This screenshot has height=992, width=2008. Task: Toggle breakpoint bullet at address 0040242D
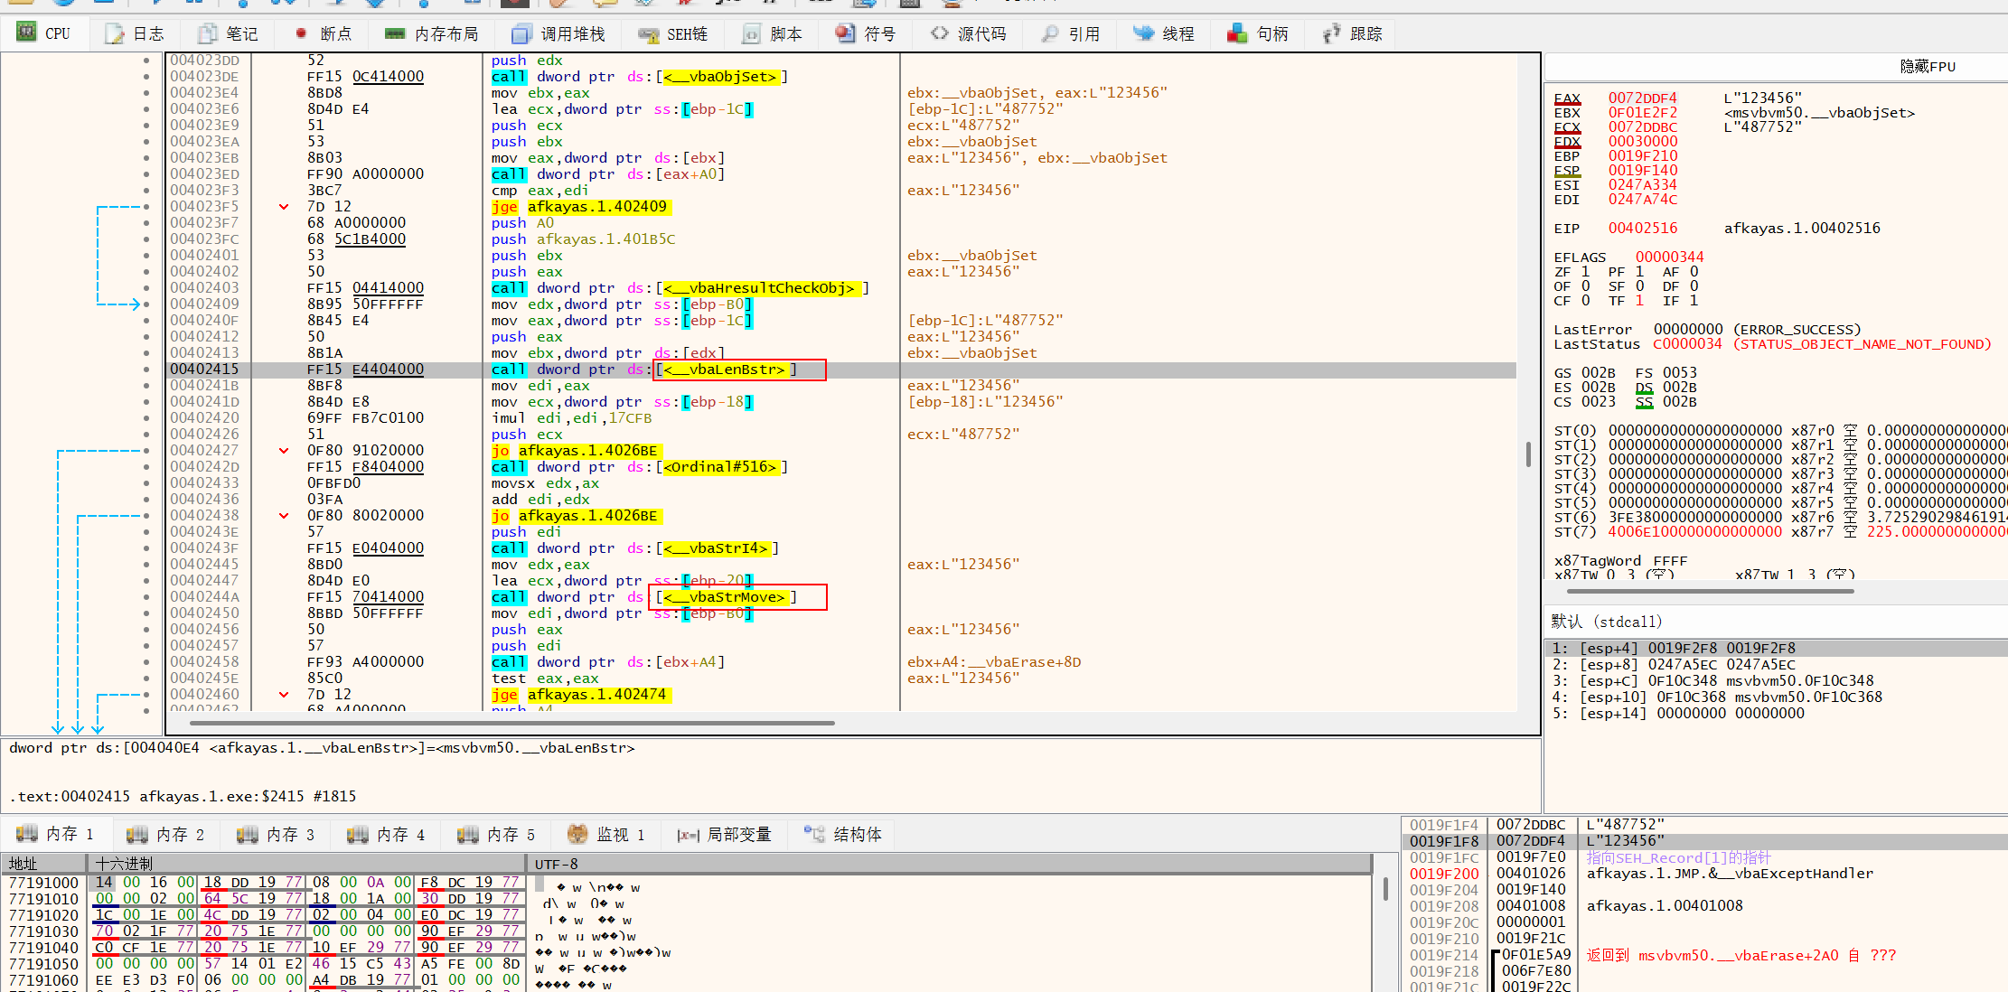pyautogui.click(x=146, y=466)
